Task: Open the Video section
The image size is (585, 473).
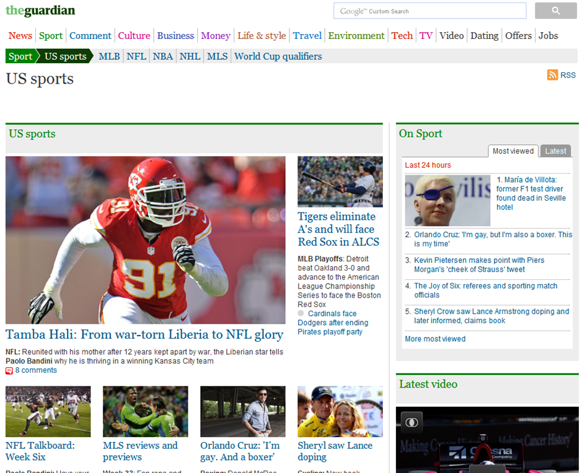Action: [451, 36]
